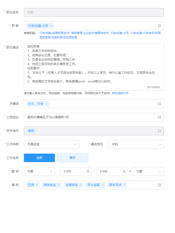Image resolution: width=175 pixels, height=233 pixels.
Task: Select the 全职 work type
Action: click(x=39, y=158)
